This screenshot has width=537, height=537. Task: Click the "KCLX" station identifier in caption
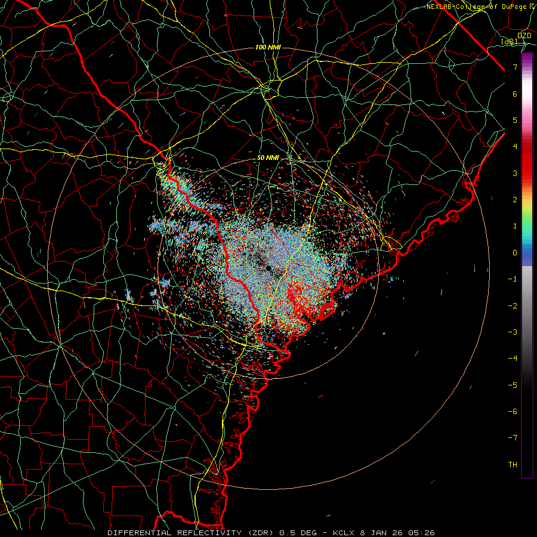(343, 533)
